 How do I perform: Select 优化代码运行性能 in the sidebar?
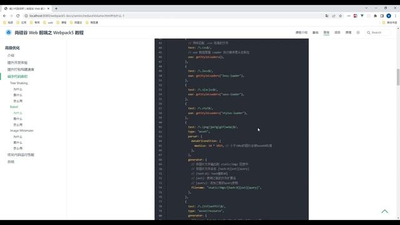pyautogui.click(x=21, y=154)
